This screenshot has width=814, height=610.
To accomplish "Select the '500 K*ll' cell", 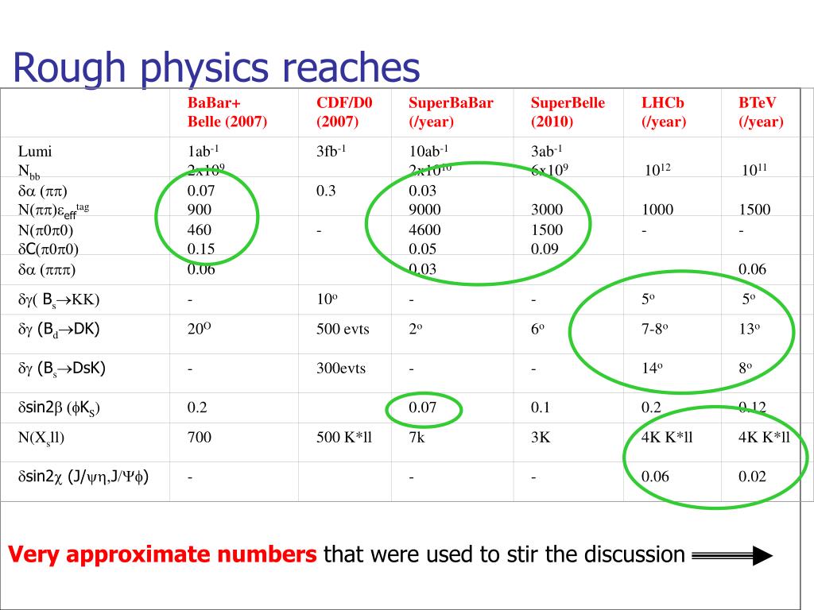I will pos(344,438).
